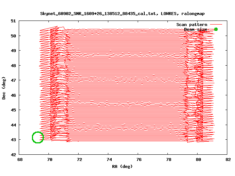Click the y-axis tick label 44
235x176 pixels.
pos(13,125)
